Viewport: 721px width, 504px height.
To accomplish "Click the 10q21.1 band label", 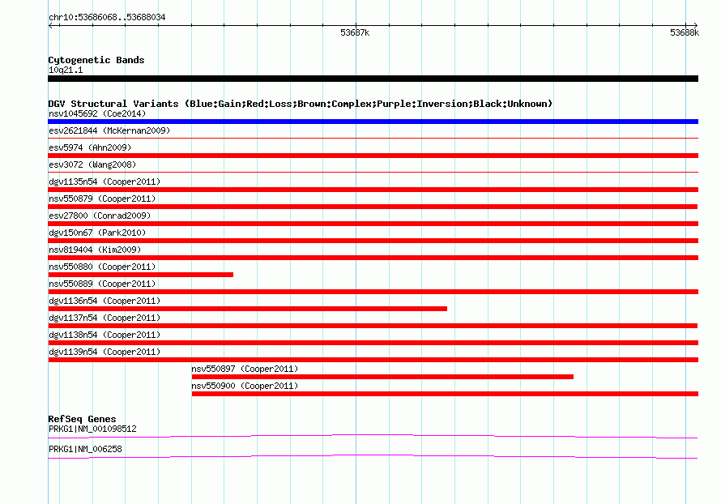I will 66,70.
